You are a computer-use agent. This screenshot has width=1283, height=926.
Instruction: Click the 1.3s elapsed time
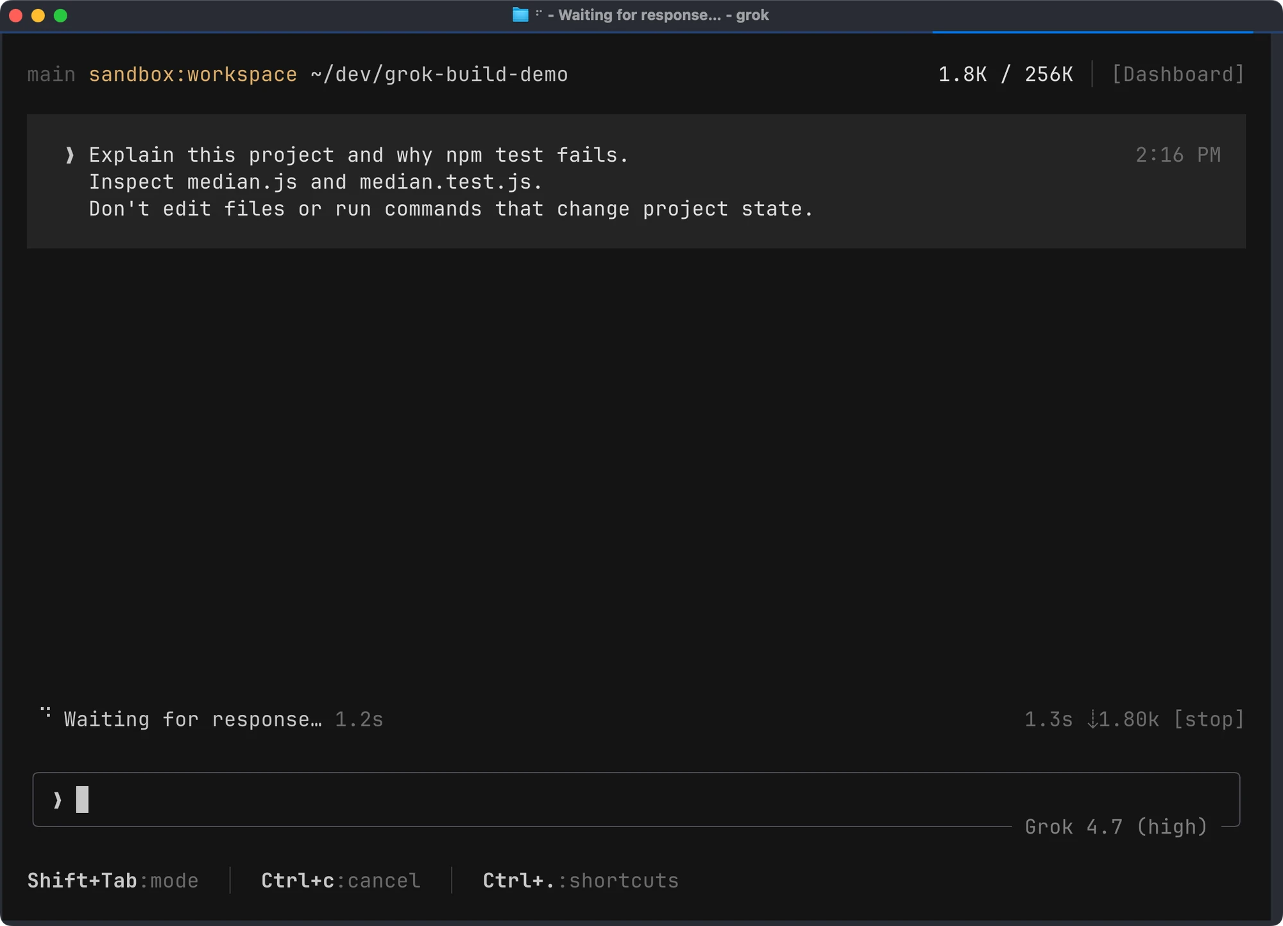1048,719
